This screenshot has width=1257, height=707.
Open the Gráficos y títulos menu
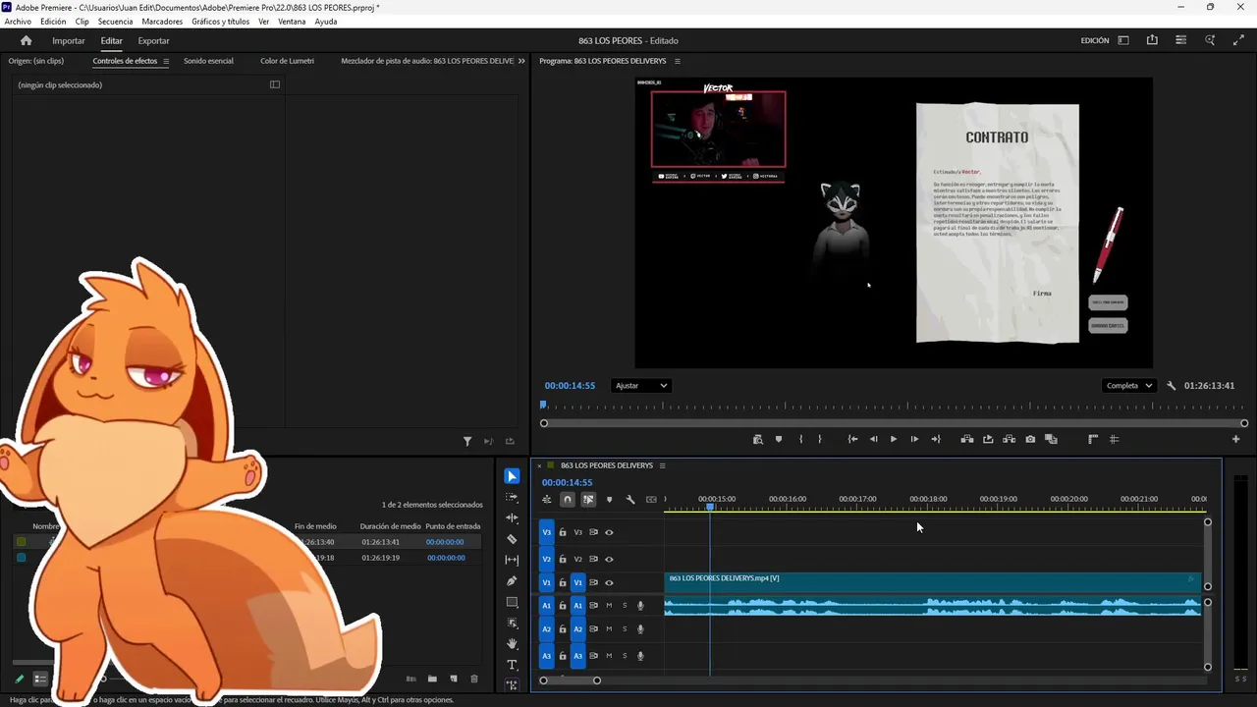coord(221,22)
